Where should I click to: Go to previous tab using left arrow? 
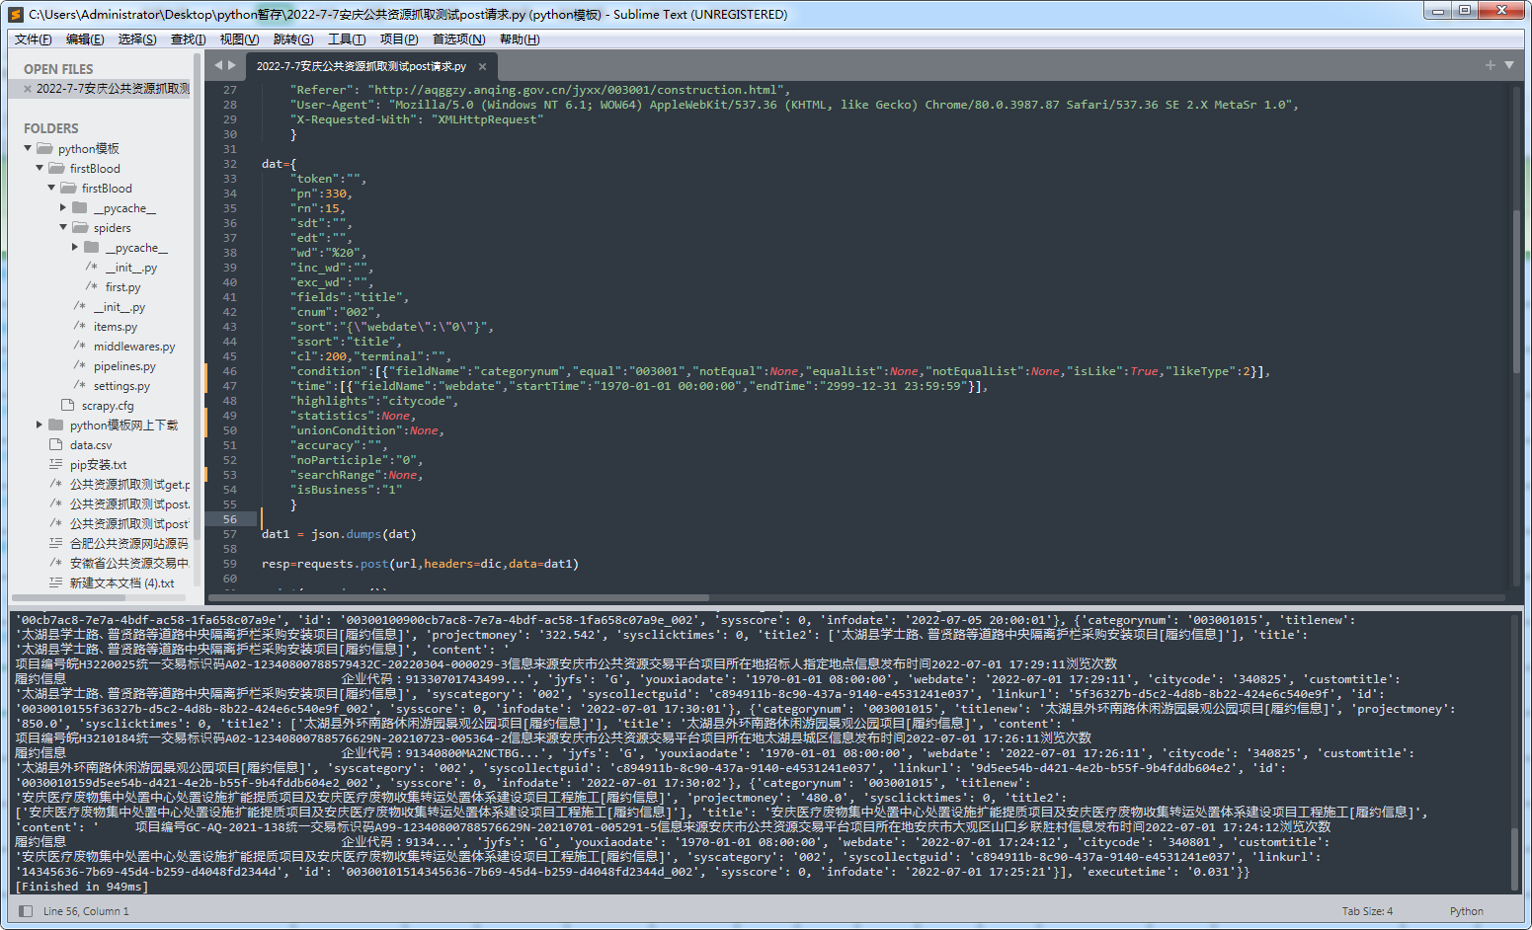pyautogui.click(x=218, y=65)
